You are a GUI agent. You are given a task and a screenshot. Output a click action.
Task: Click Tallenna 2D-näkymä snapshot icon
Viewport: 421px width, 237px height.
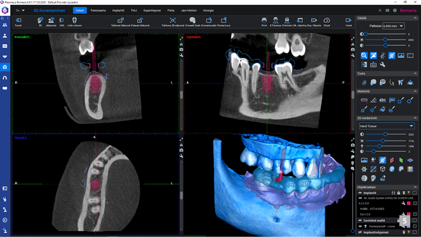click(x=173, y=21)
